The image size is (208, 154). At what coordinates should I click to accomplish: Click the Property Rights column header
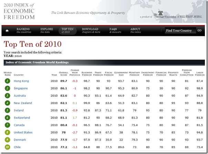[173, 74]
